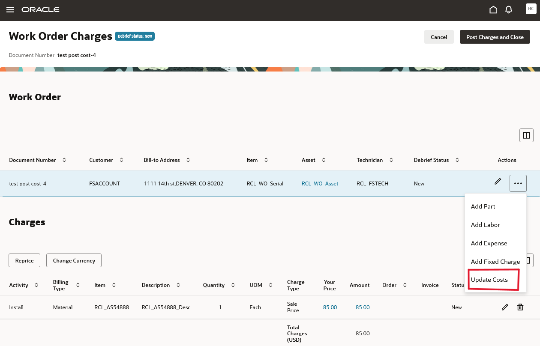Screen dimensions: 540x346
Task: Open the RC user profile avatar
Action: click(x=531, y=9)
